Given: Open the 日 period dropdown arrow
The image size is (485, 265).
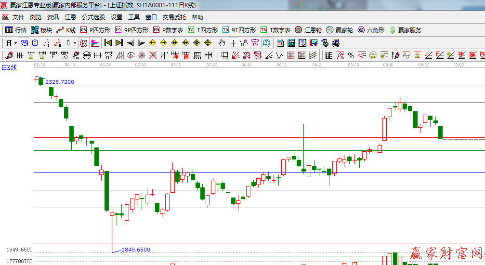Looking at the screenshot, I should [x=15, y=43].
